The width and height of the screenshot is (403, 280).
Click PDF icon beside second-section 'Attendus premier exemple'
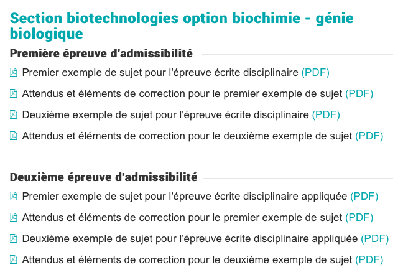point(13,217)
